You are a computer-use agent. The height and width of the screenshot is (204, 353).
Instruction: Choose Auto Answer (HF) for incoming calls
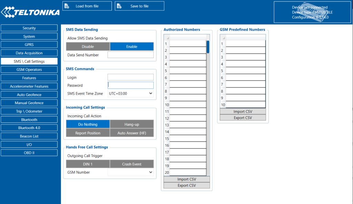coord(132,133)
